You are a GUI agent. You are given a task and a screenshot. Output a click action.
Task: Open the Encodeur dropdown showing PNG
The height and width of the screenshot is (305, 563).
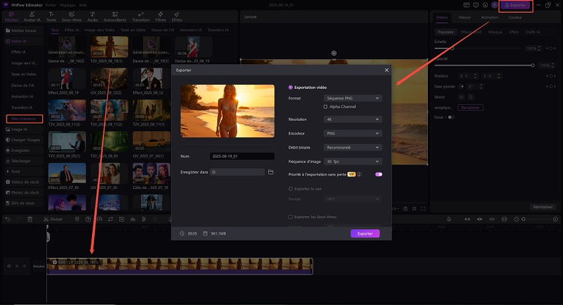pyautogui.click(x=352, y=133)
